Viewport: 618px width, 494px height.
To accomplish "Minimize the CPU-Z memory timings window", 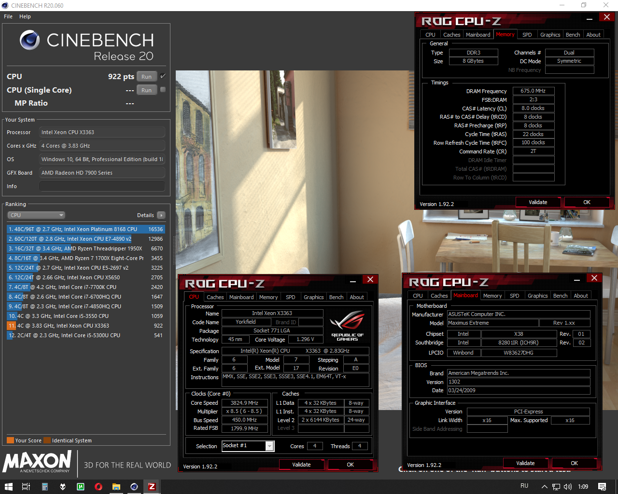I will click(x=590, y=18).
